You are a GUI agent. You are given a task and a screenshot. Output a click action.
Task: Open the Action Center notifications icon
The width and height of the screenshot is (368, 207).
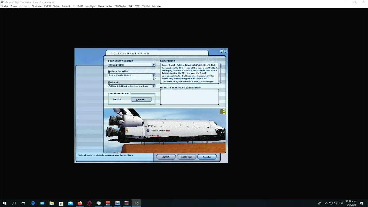click(x=362, y=203)
